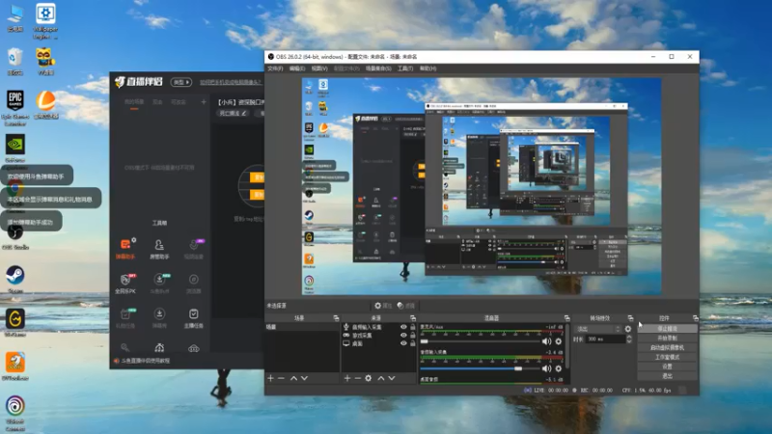Open transition properties gear icon

click(x=628, y=329)
